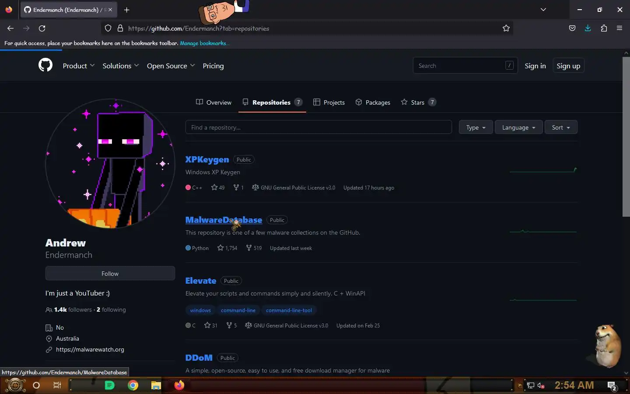Open the notification center icon

[612, 386]
